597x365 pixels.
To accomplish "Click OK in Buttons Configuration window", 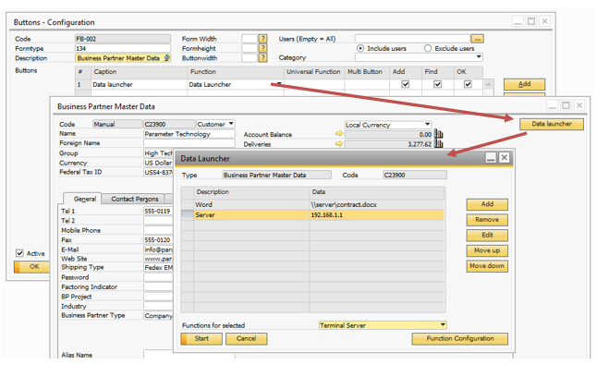I will [32, 266].
